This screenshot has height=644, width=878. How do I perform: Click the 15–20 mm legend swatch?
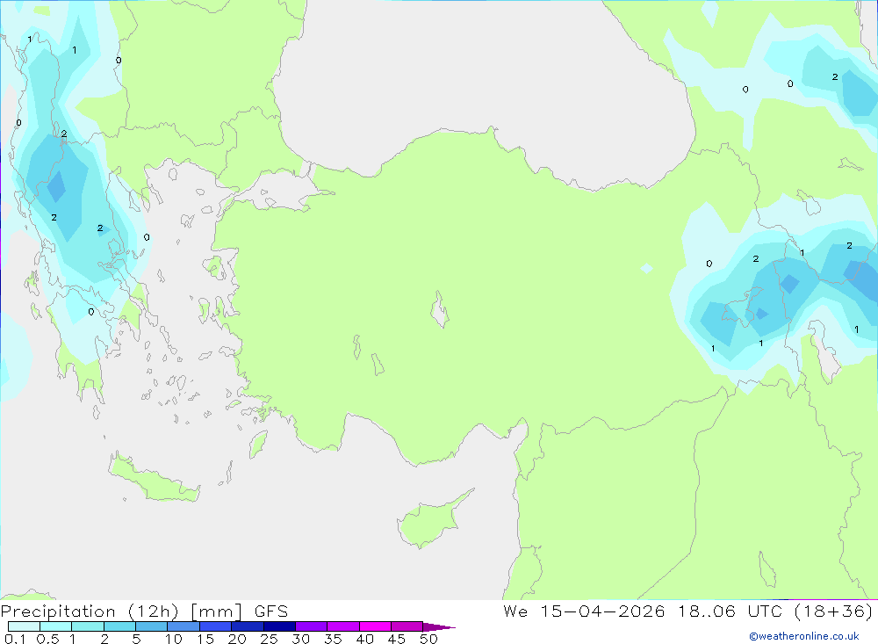pos(215,626)
